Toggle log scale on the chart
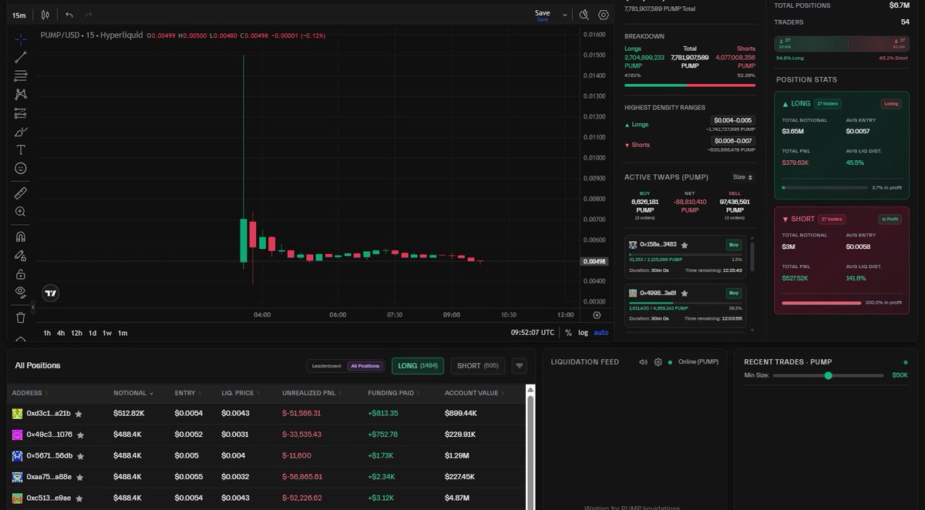The image size is (925, 510). point(583,333)
